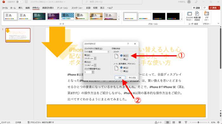Select notes landscape 横(A) radio button
Screen dimensions: 222x124
point(121,71)
